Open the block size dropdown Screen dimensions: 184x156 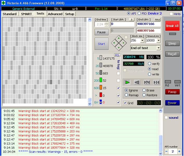tap(142, 41)
